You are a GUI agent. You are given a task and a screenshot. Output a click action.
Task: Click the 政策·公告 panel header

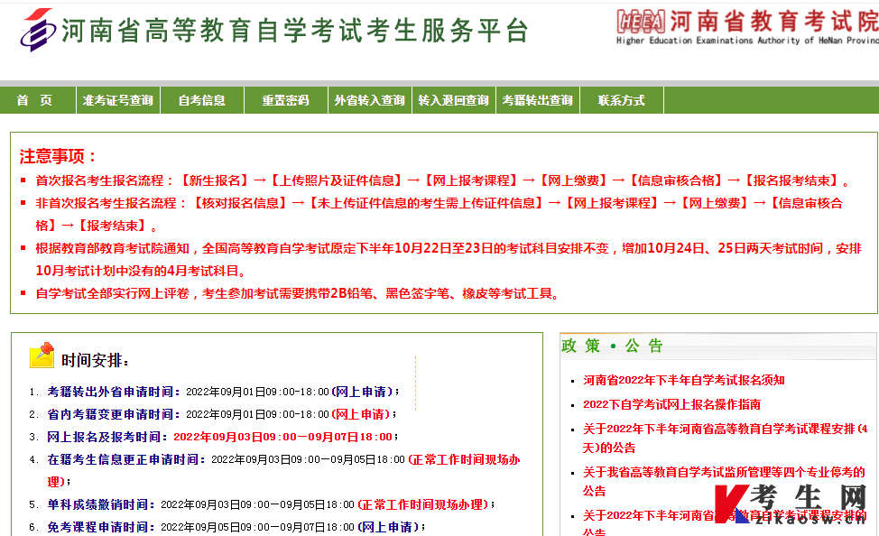[611, 347]
